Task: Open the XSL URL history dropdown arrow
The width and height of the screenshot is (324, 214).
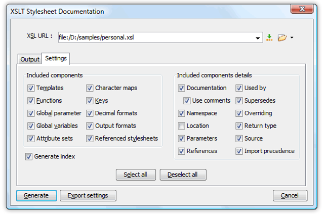Action: click(x=258, y=38)
